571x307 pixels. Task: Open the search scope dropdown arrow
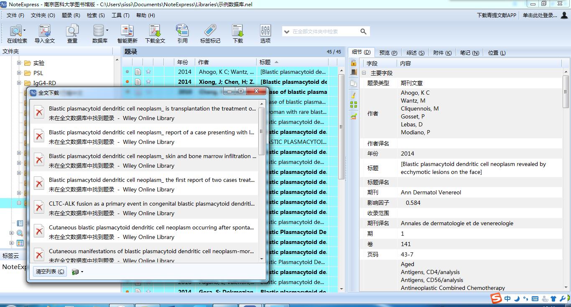coord(287,32)
